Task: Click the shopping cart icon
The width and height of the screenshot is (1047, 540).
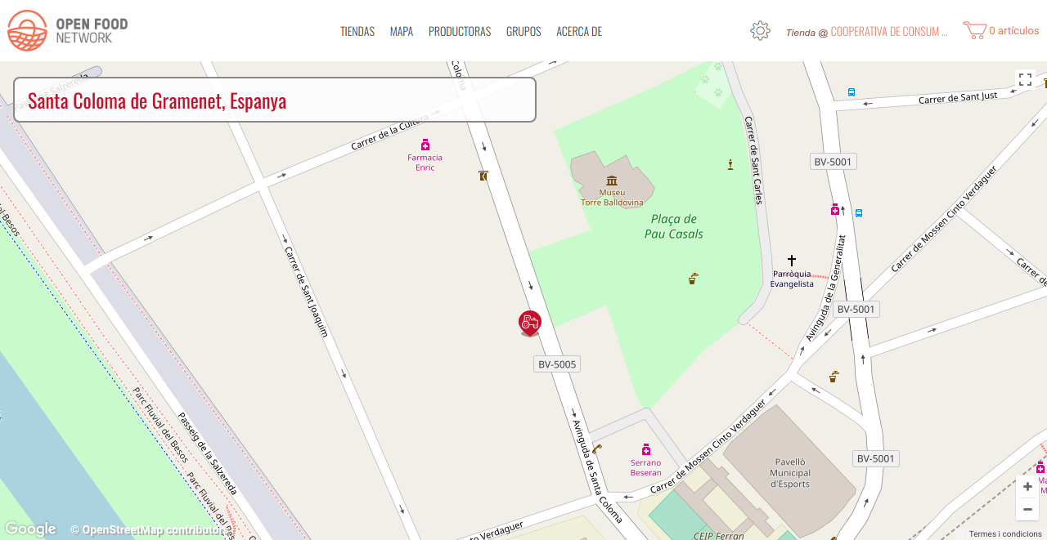Action: 975,29
